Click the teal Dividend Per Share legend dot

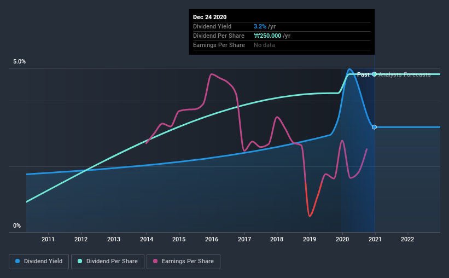(80, 261)
